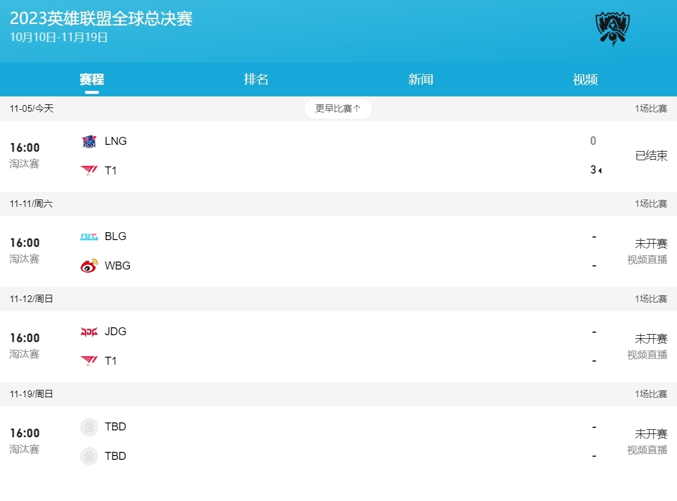Click the LNG team logo
This screenshot has height=501, width=677.
89,141
